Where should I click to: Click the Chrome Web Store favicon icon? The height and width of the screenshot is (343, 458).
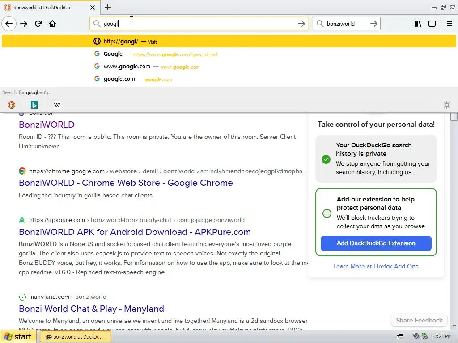tap(22, 171)
